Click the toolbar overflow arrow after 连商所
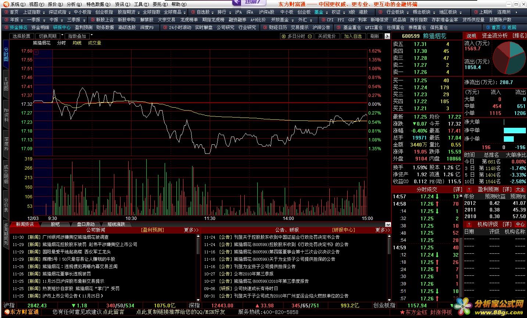 pyautogui.click(x=517, y=12)
